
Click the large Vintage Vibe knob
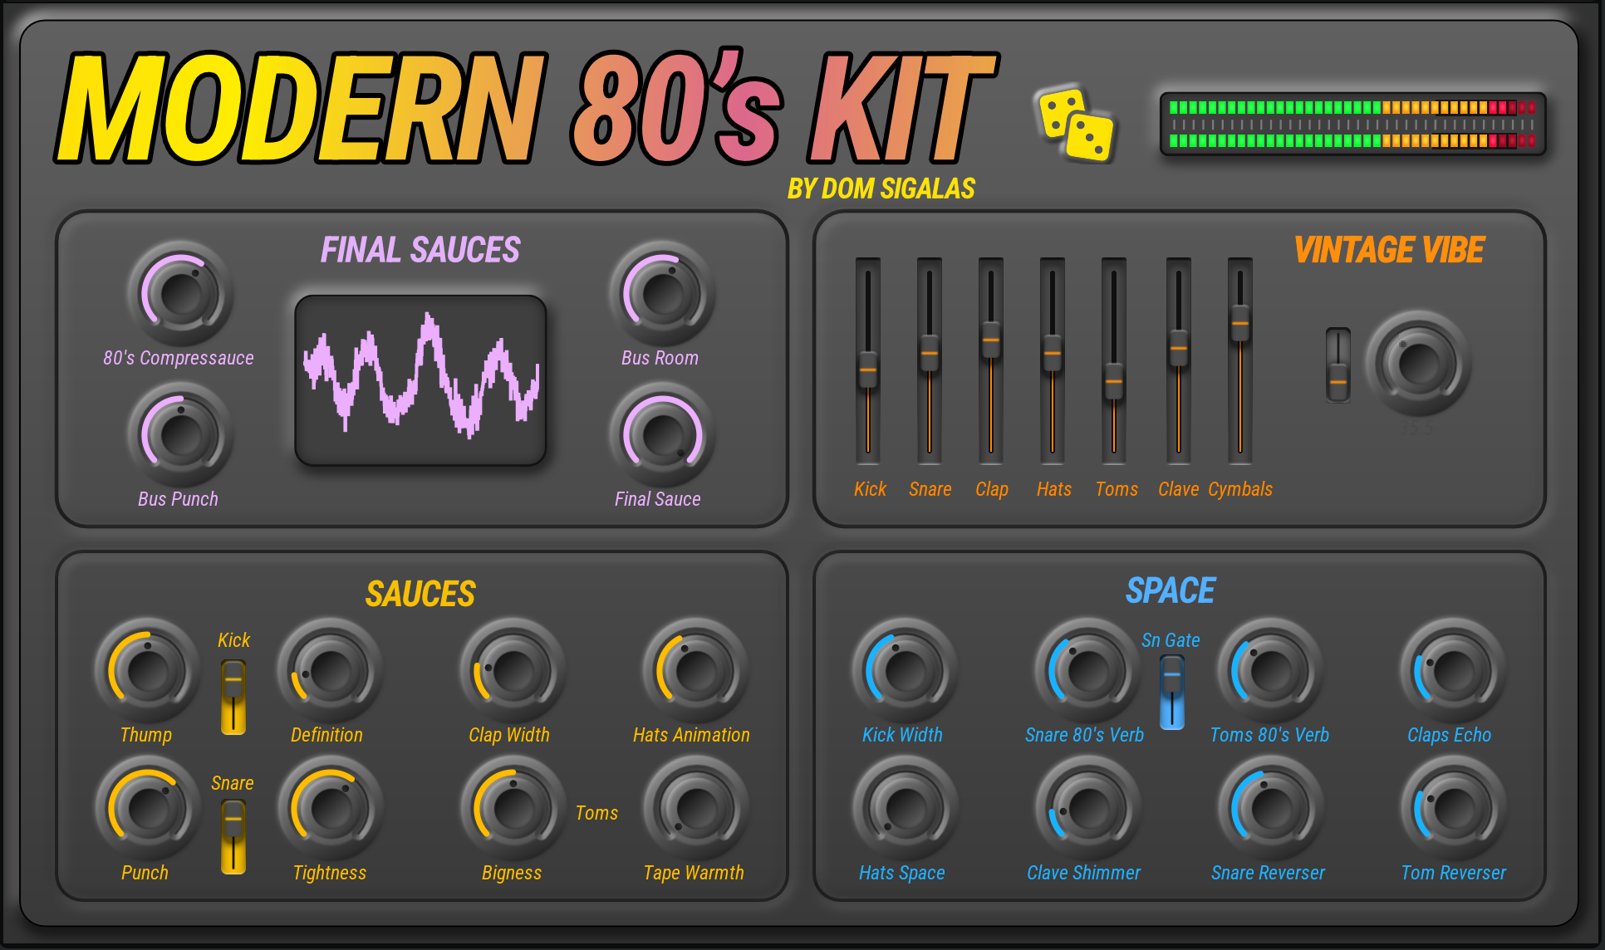(1418, 364)
